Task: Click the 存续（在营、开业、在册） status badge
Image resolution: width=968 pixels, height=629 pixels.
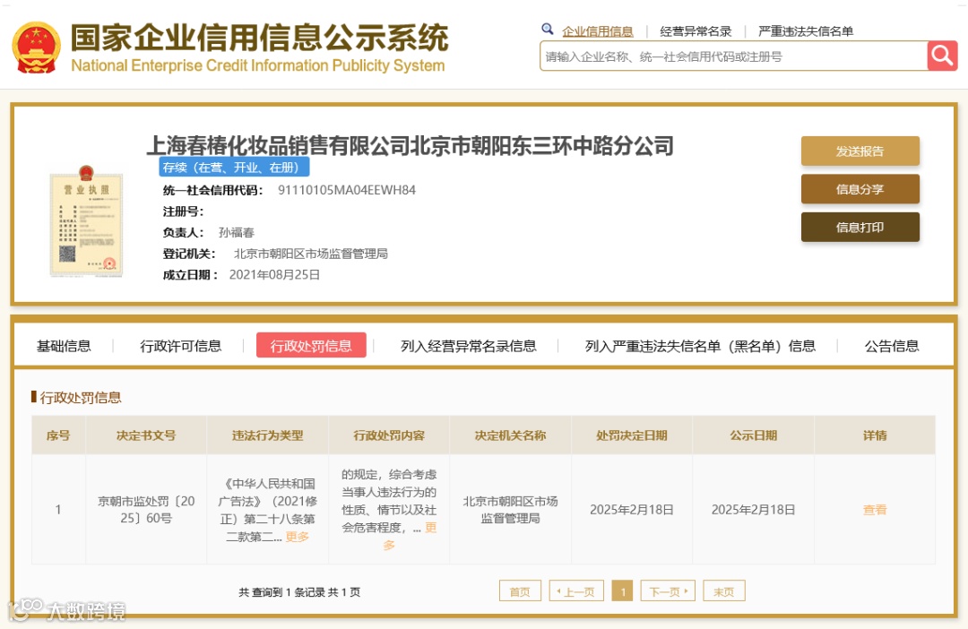Action: [234, 168]
